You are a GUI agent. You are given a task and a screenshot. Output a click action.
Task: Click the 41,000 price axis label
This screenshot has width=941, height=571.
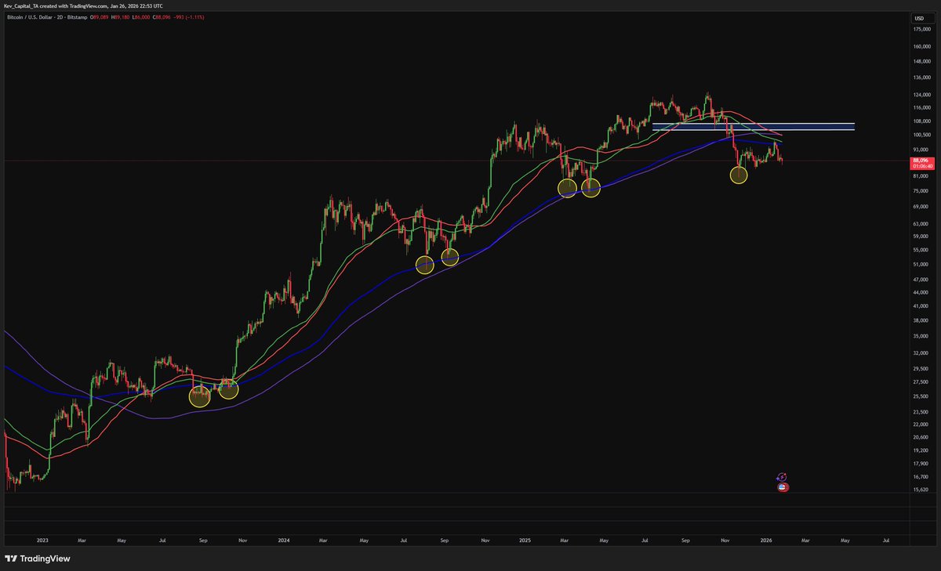[919, 305]
